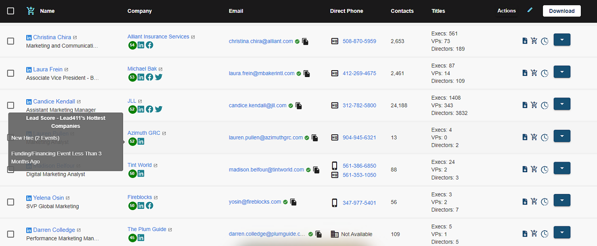The width and height of the screenshot is (597, 246).
Task: Click the 24,188 contacts count for JLL
Action: point(399,105)
